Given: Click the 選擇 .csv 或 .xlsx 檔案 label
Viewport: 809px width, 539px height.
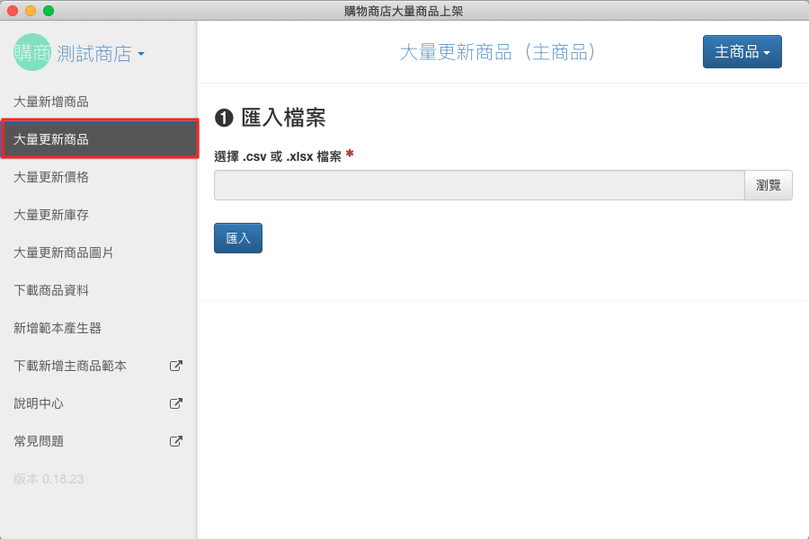Looking at the screenshot, I should (278, 156).
